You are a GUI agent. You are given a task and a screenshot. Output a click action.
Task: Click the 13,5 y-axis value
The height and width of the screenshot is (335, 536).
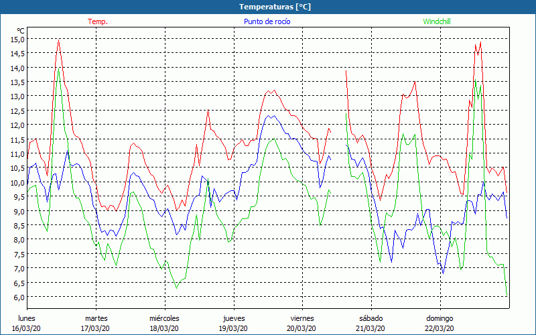point(18,82)
